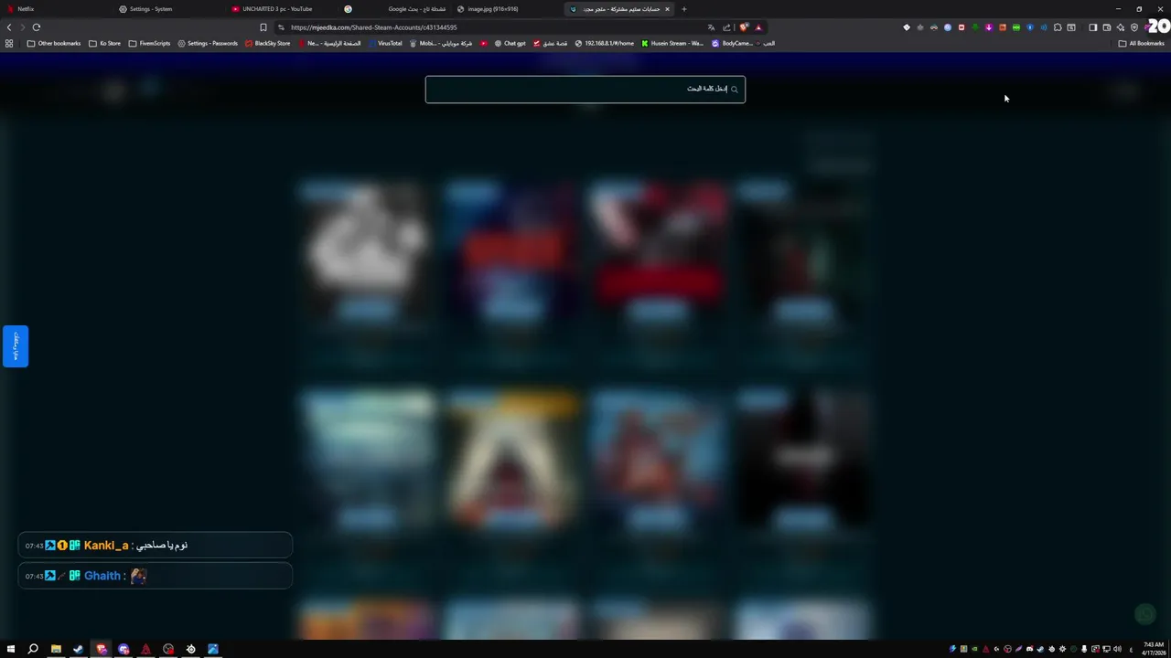Open the translate page icon in address bar
The width and height of the screenshot is (1171, 658).
point(711,27)
